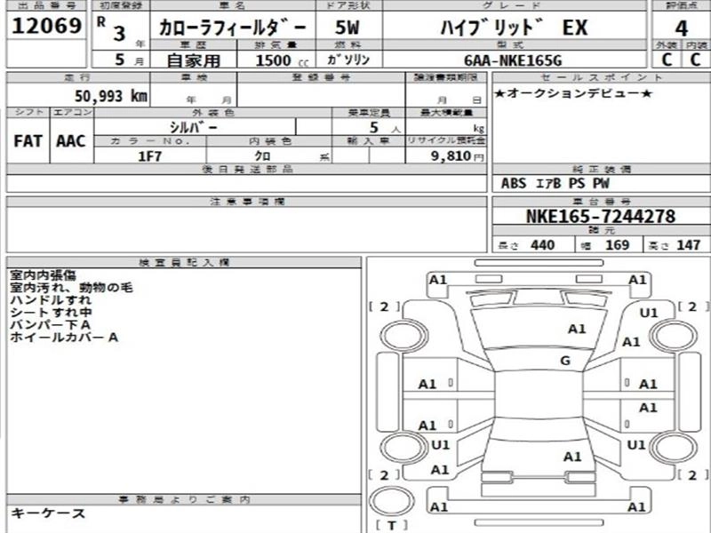Select the width value 169
This screenshot has height=533, width=711.
pyautogui.click(x=617, y=245)
